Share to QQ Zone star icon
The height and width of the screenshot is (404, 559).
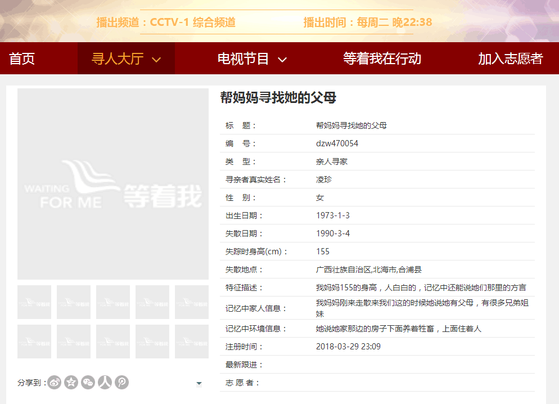(x=71, y=383)
